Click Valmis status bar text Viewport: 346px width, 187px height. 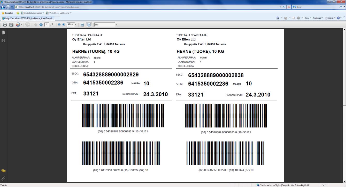4,185
